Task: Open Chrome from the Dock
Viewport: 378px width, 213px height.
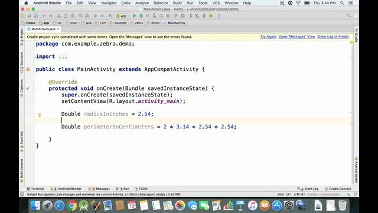Action: [x=71, y=205]
